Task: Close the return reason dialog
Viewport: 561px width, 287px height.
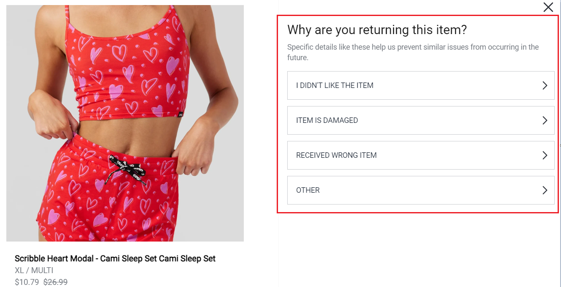Action: point(548,7)
